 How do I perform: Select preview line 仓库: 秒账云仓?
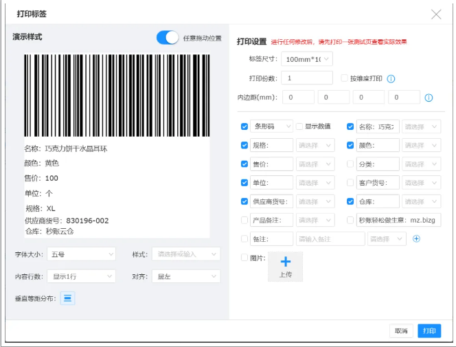(49, 232)
